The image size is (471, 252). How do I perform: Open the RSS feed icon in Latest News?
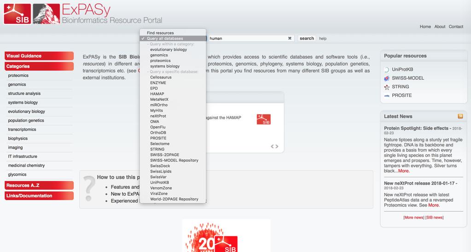click(x=460, y=116)
